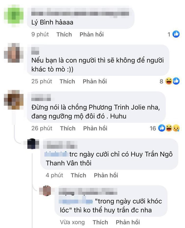Open the green pixelated avatar profile

(14, 16)
